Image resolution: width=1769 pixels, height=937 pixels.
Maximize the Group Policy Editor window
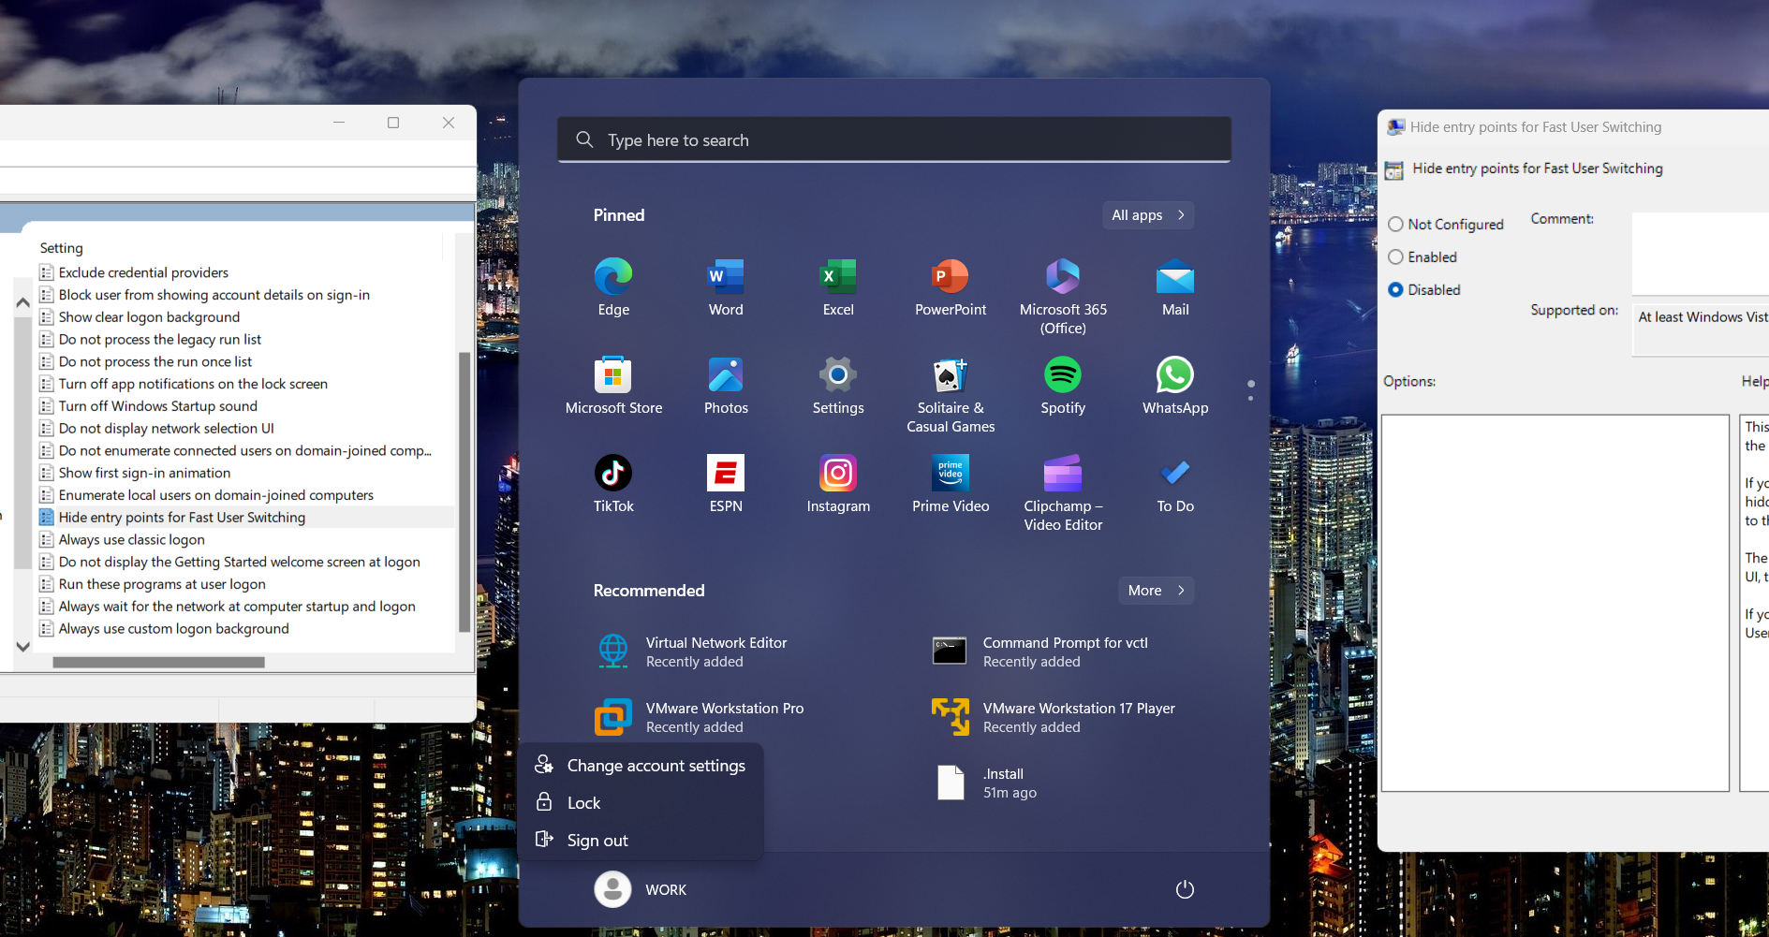pyautogui.click(x=393, y=123)
